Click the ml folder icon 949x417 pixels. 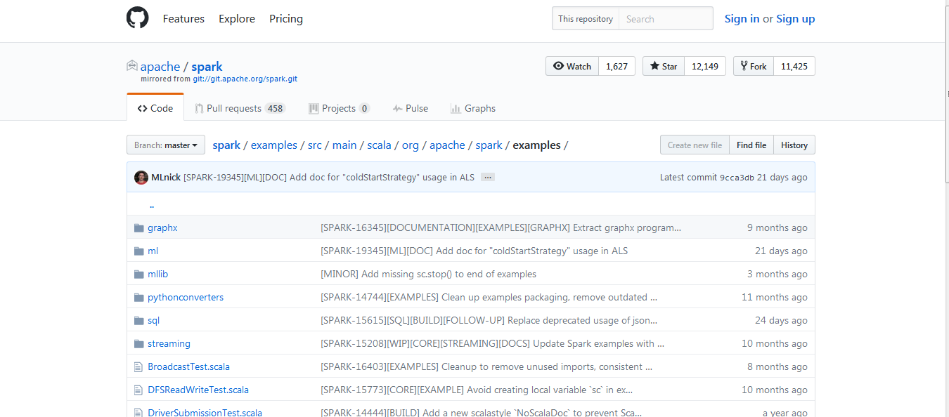(138, 251)
